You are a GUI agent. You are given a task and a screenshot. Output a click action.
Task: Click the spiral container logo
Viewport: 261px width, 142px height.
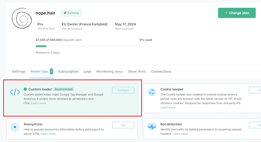pos(21,18)
